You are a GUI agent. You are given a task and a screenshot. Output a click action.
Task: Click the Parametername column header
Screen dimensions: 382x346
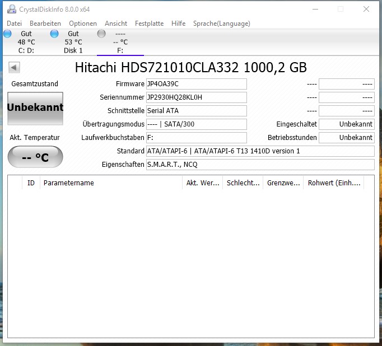[111, 183]
